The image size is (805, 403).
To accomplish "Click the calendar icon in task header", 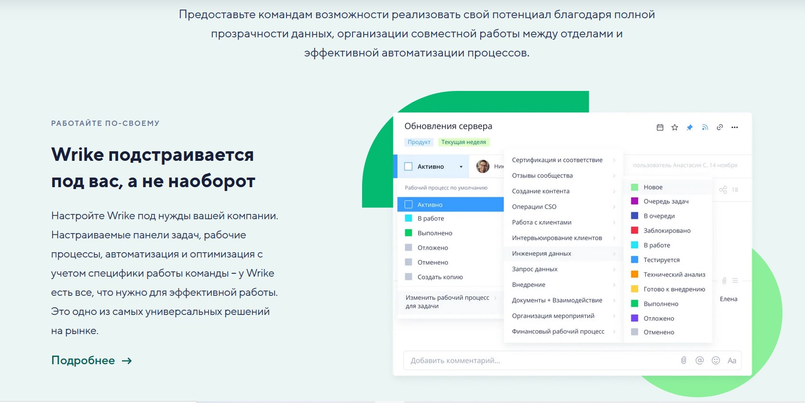I will click(660, 127).
